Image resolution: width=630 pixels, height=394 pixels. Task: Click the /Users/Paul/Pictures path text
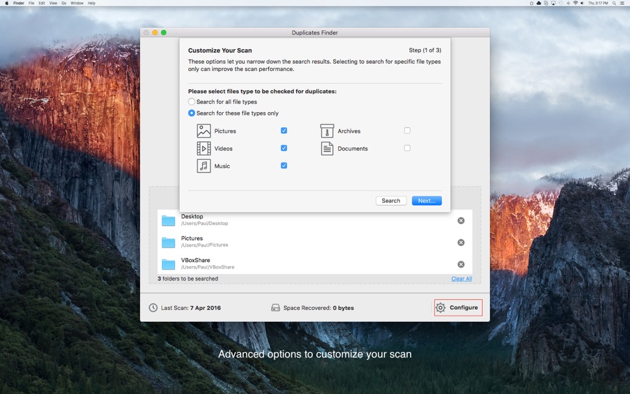click(x=204, y=245)
